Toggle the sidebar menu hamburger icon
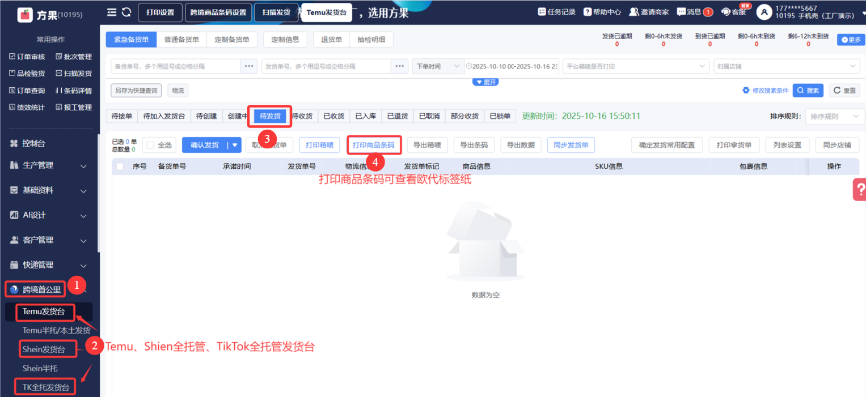Screen dimensions: 866x397 [112, 12]
